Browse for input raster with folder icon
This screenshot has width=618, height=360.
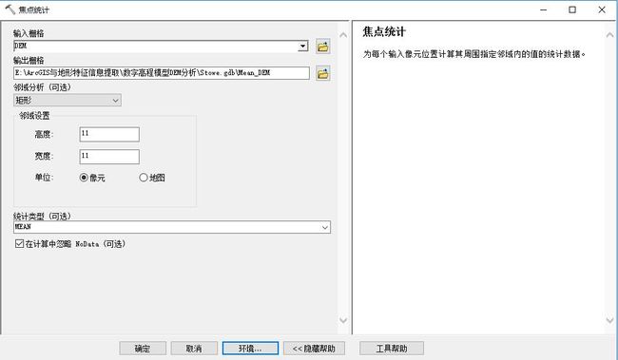click(323, 47)
